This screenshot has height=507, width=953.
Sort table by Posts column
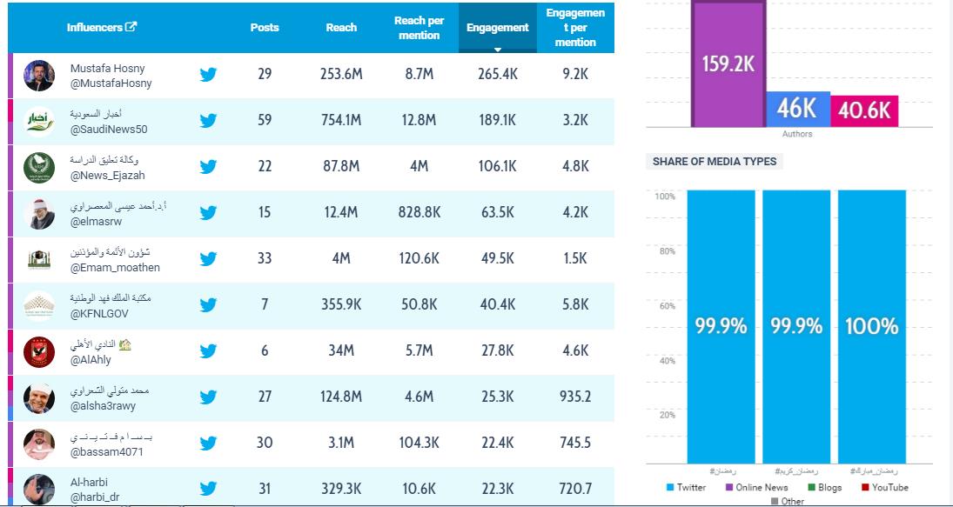pyautogui.click(x=265, y=28)
